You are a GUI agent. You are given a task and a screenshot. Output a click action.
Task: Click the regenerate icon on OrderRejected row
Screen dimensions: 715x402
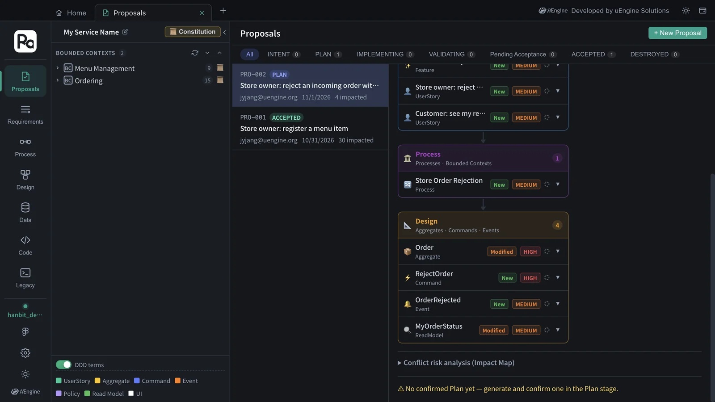(547, 304)
